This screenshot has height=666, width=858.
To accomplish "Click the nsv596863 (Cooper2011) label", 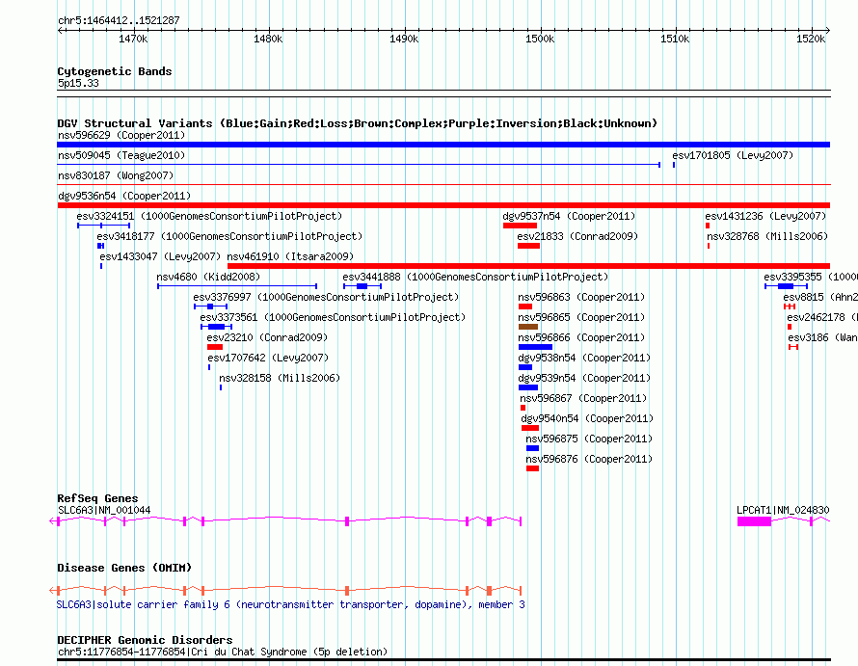I will (x=581, y=297).
